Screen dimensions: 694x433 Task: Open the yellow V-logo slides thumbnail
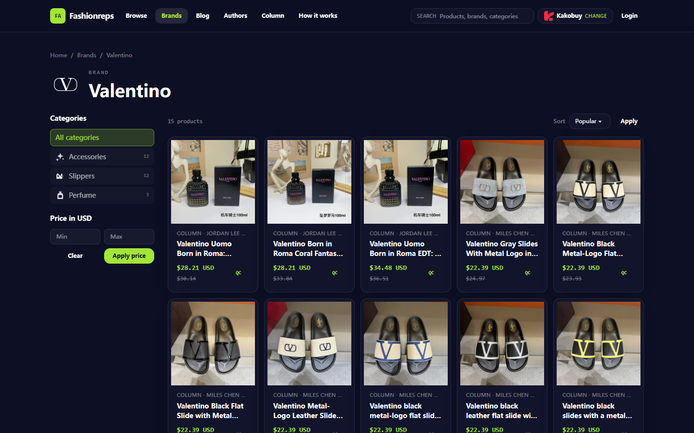(599, 344)
